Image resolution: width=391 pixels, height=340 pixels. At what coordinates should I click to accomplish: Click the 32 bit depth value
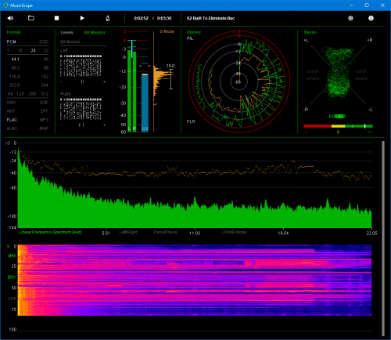pyautogui.click(x=46, y=50)
